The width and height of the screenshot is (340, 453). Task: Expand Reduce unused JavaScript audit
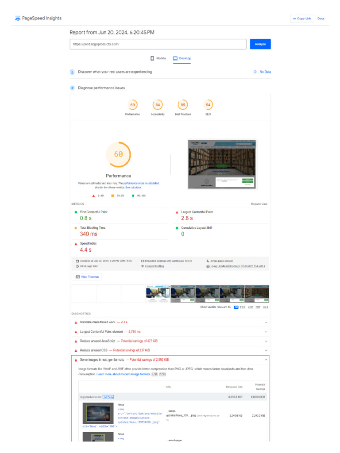tap(170, 341)
